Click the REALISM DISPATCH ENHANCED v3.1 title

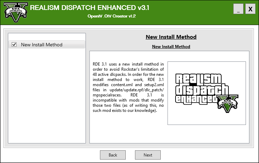90,8
